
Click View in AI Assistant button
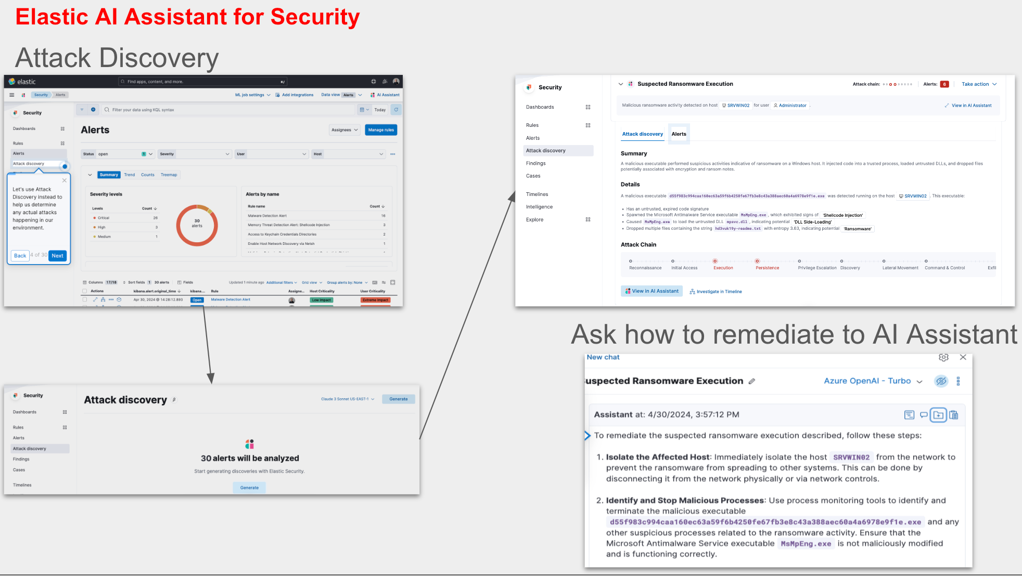pyautogui.click(x=651, y=291)
